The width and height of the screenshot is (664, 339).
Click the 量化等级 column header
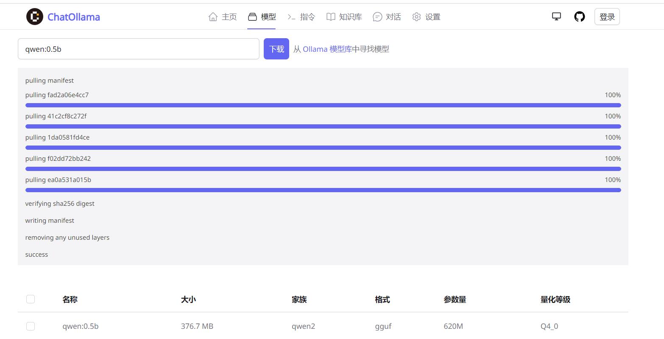[555, 300]
